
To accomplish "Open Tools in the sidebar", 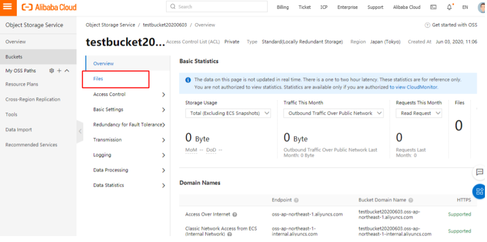I will point(11,114).
